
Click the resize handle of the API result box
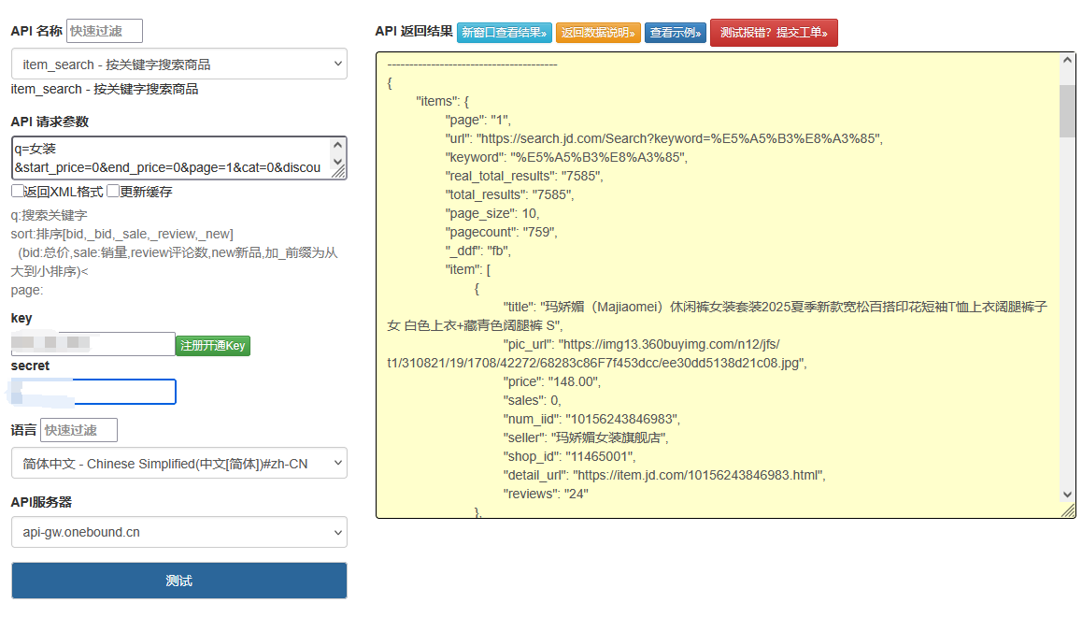(1068, 510)
